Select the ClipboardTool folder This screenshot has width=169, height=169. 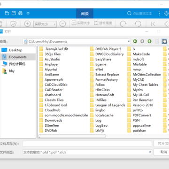tap(53, 105)
